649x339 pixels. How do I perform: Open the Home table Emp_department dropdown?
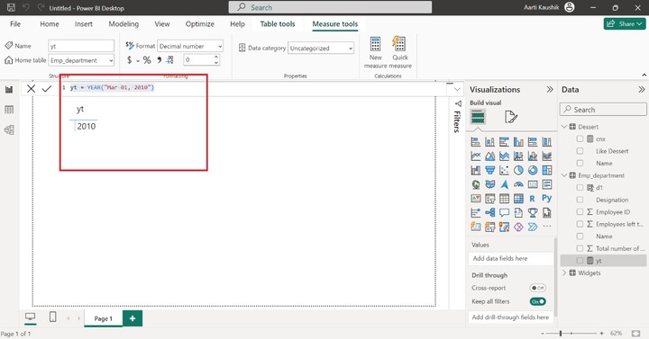tap(81, 60)
